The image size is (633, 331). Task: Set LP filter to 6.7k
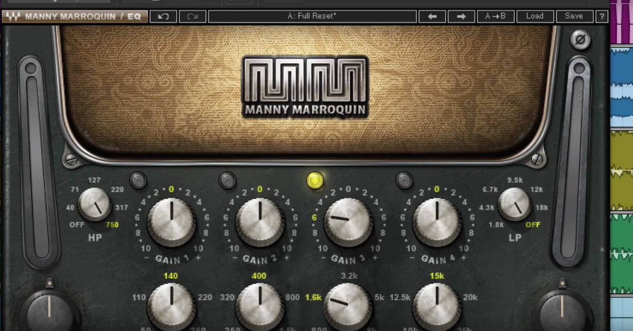(x=491, y=190)
